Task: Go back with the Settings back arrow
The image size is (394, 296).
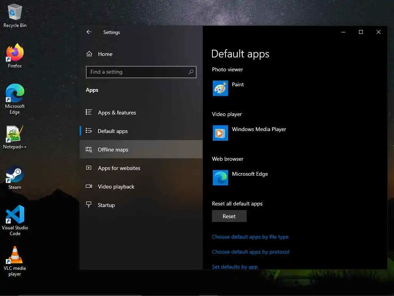Action: click(x=89, y=32)
